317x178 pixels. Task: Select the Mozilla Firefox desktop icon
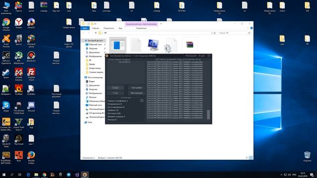click(x=31, y=158)
